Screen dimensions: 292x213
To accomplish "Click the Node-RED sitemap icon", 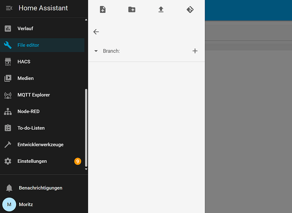I will tap(8, 112).
